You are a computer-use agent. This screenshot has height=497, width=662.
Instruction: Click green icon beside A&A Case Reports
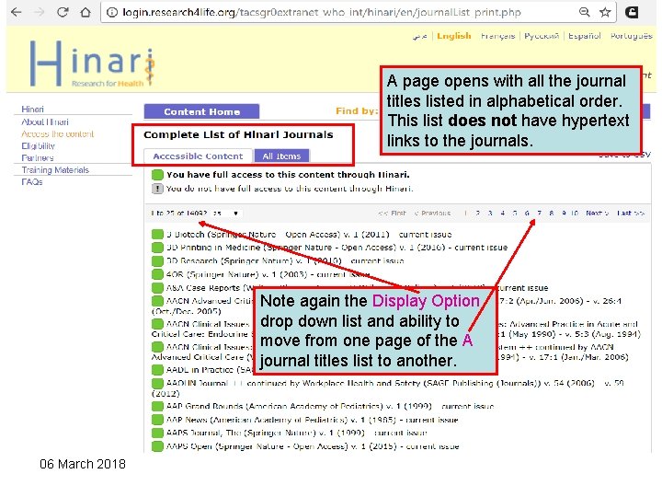157,288
